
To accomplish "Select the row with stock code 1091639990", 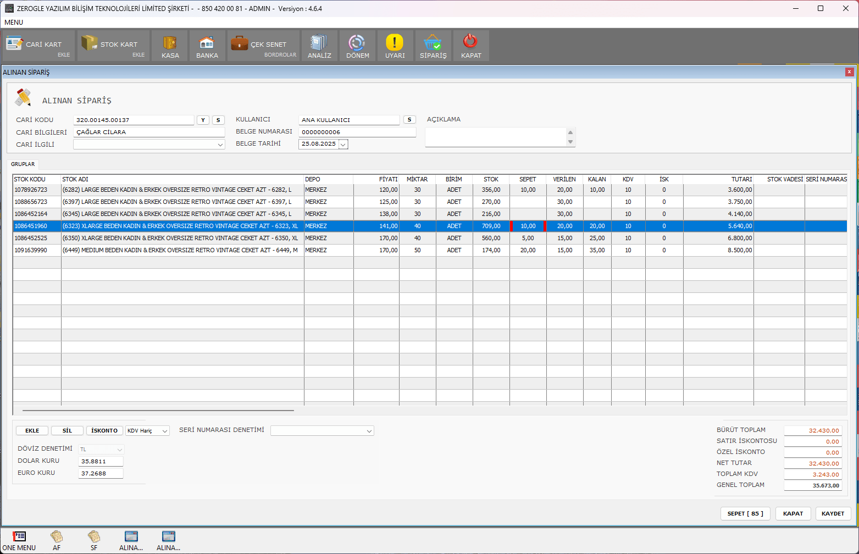I will pyautogui.click(x=430, y=250).
